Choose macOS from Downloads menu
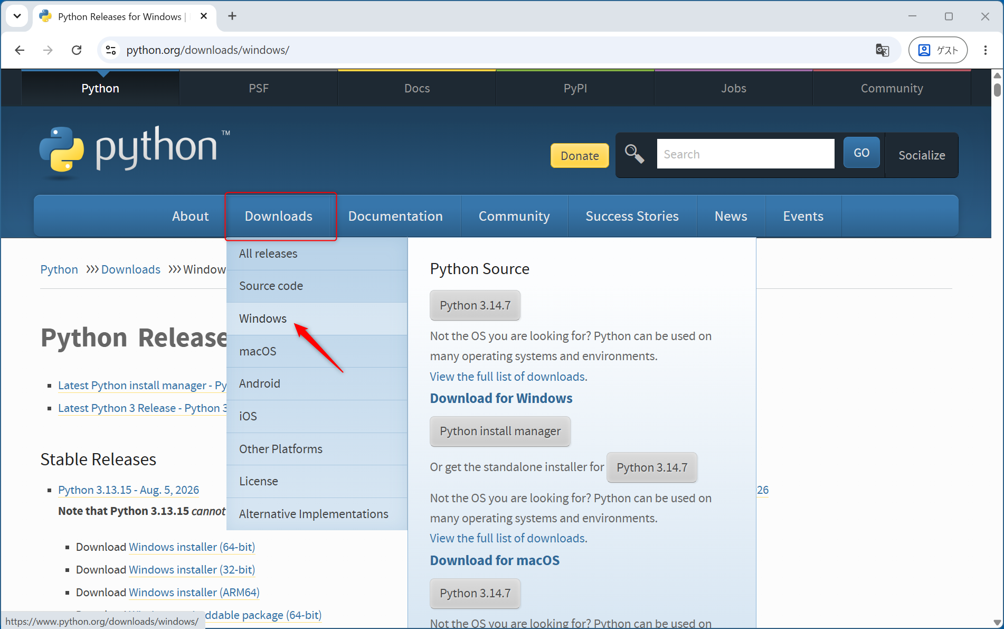 (317, 351)
